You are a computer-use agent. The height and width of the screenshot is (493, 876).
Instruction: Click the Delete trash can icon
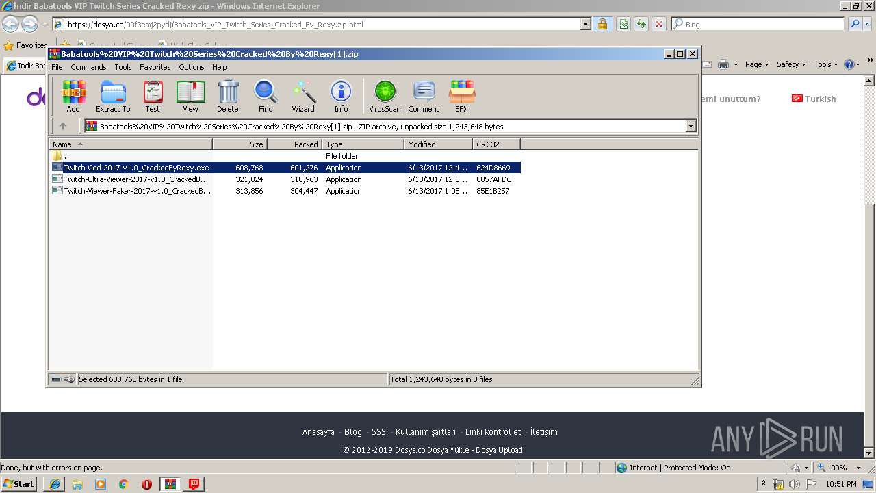click(x=228, y=97)
